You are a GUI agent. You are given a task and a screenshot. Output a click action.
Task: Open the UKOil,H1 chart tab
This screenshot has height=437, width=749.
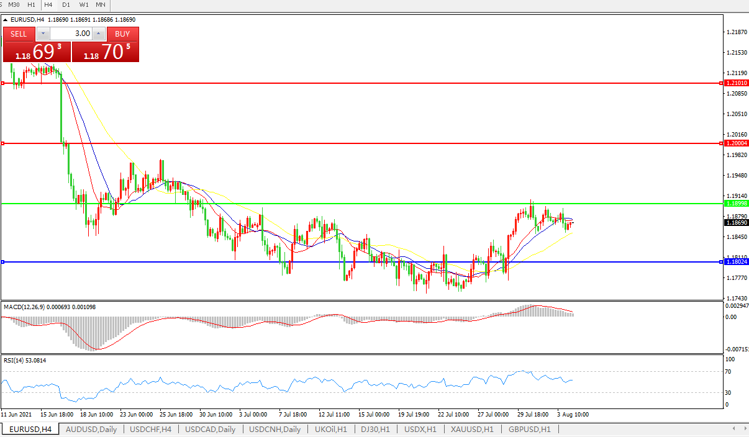330,430
